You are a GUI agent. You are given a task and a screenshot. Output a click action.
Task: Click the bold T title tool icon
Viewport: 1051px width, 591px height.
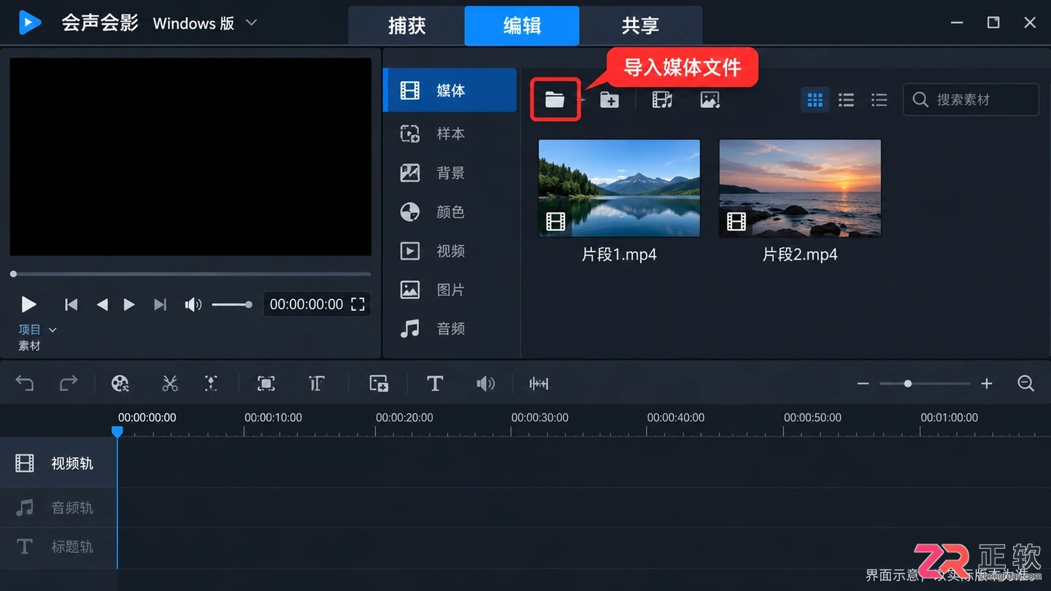435,383
